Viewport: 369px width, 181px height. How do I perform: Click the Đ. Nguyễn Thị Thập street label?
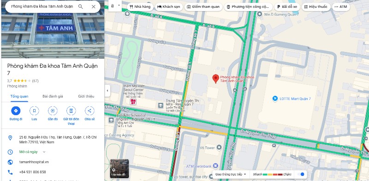pos(258,133)
